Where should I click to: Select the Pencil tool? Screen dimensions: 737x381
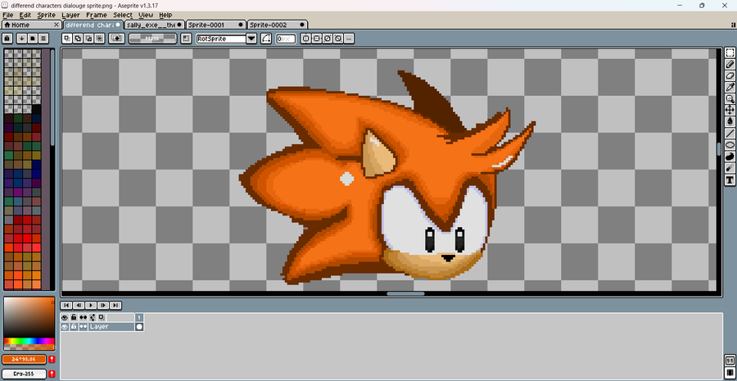pos(730,64)
